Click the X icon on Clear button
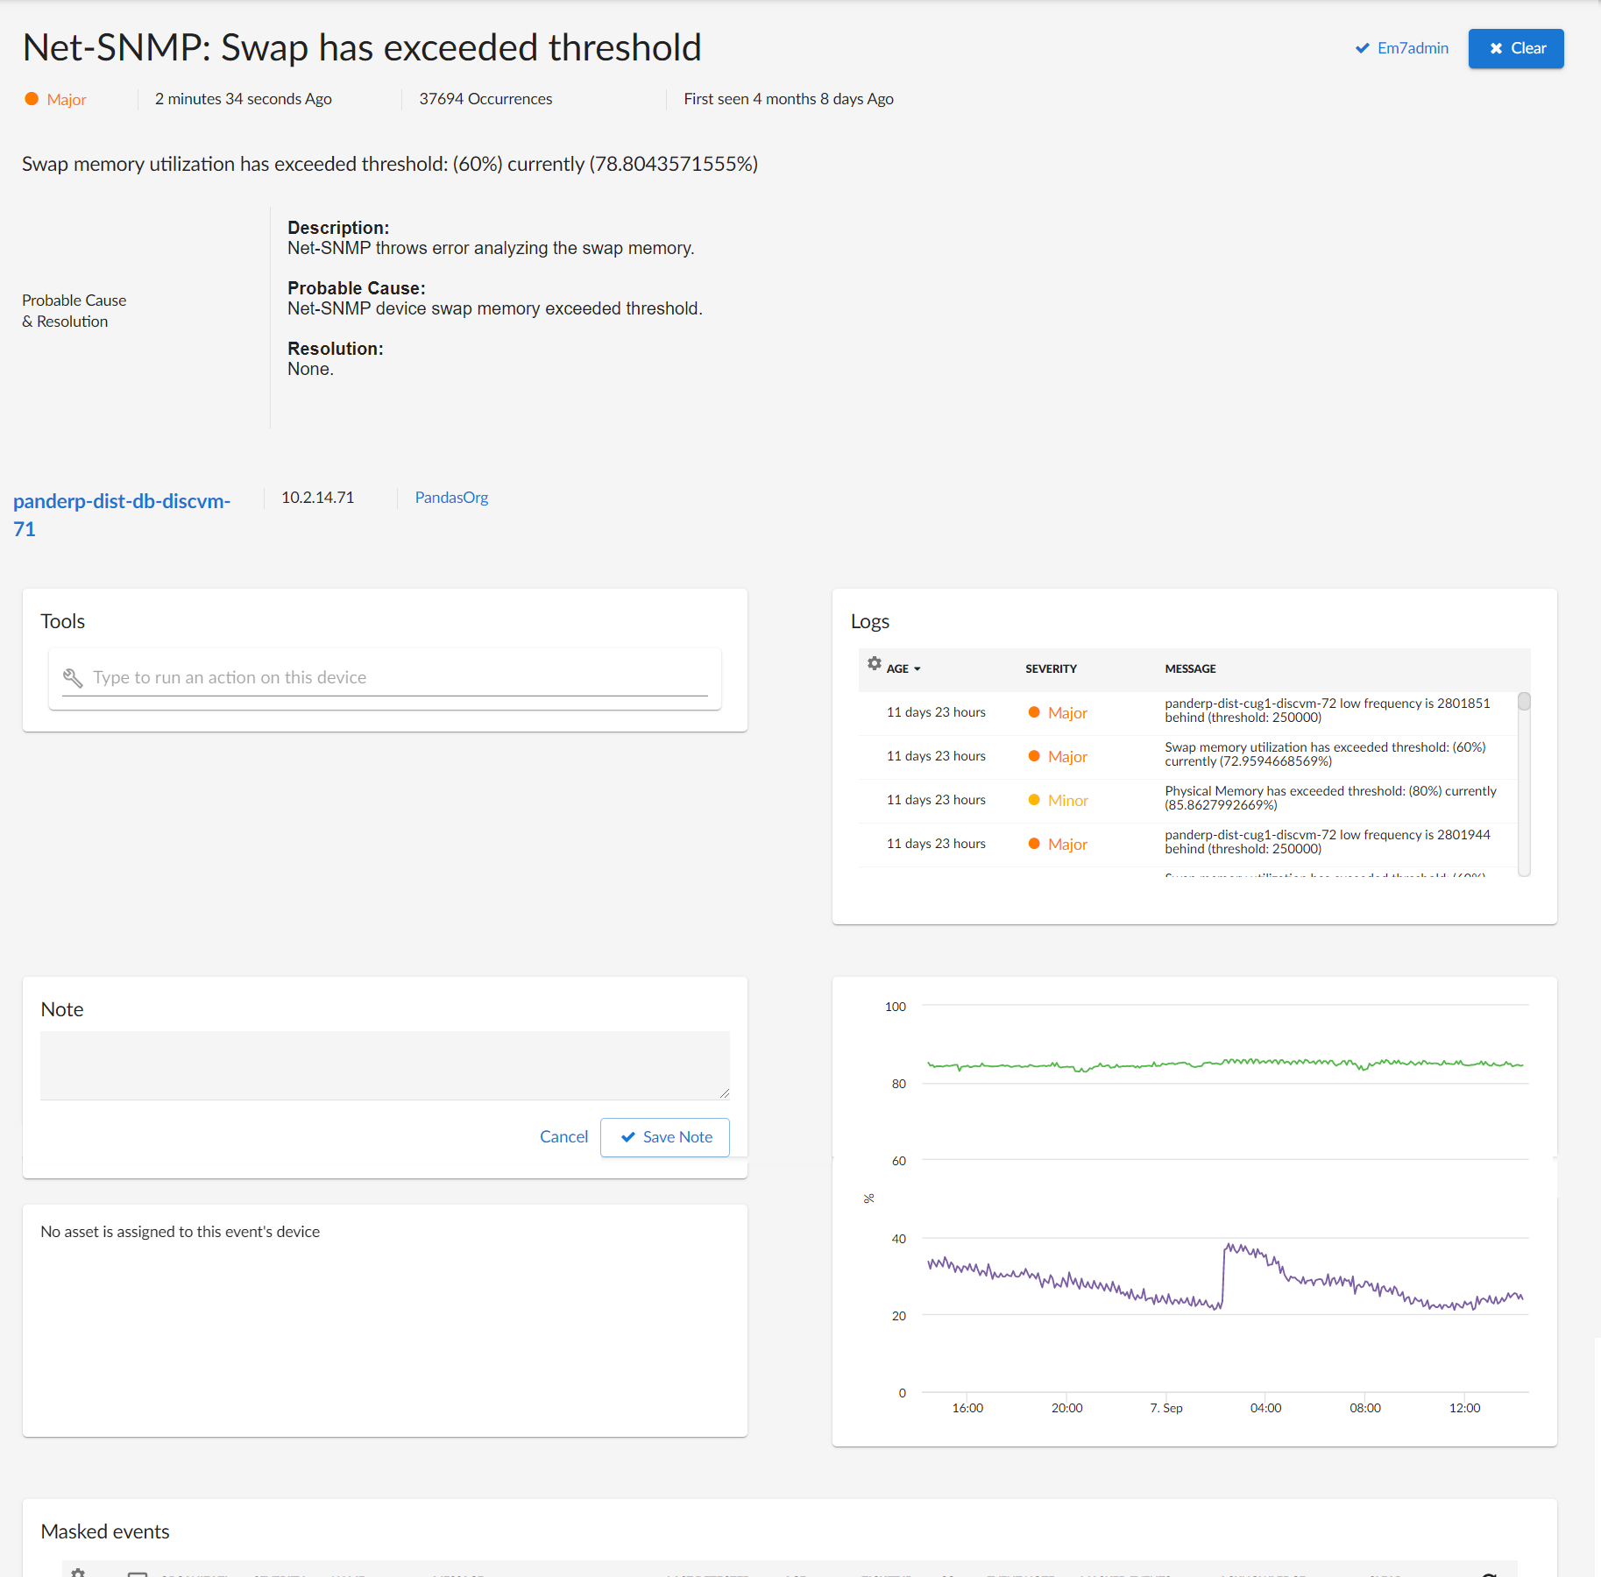This screenshot has height=1577, width=1601. coord(1496,49)
